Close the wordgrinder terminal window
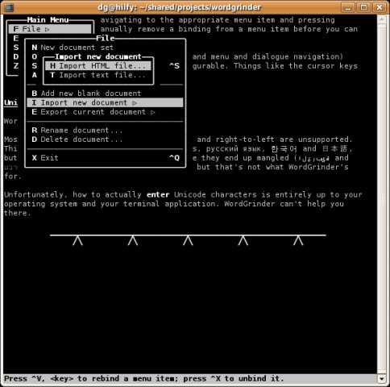Screen dimensions: 390x387 click(380, 7)
